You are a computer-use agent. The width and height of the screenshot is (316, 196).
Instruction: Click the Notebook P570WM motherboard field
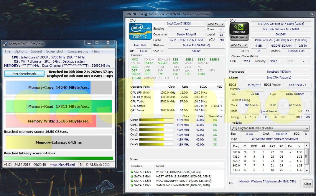[x=279, y=72]
